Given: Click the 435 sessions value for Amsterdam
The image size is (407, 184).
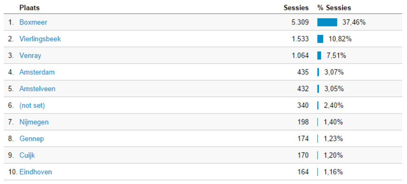Looking at the screenshot, I should [303, 72].
